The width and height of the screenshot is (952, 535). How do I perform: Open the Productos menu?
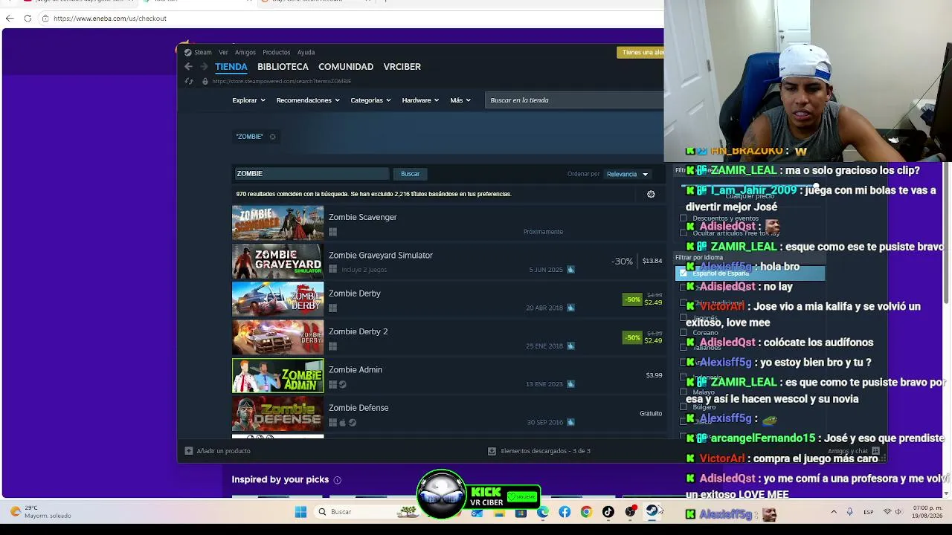(276, 53)
